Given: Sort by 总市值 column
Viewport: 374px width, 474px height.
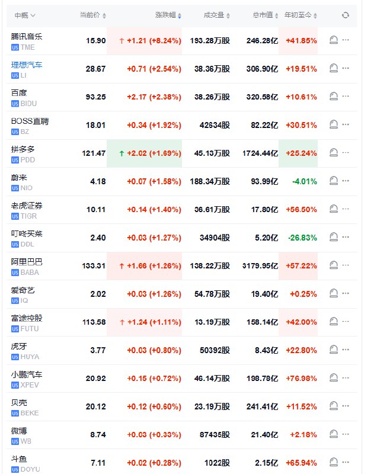Looking at the screenshot, I should (x=265, y=15).
